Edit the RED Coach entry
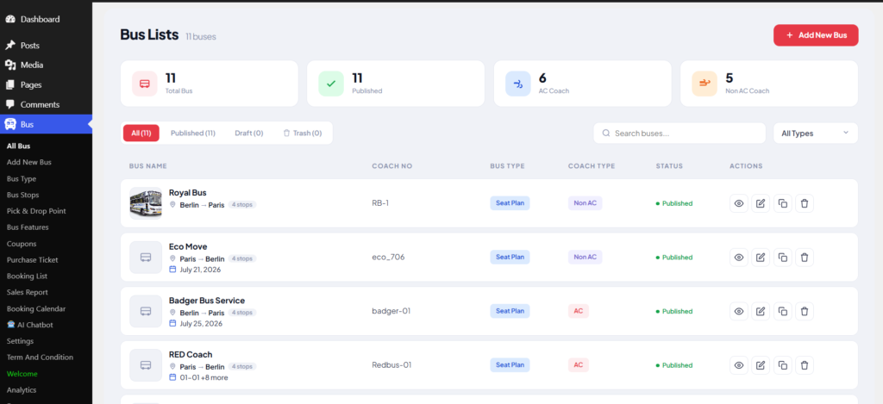The height and width of the screenshot is (404, 883). 761,365
